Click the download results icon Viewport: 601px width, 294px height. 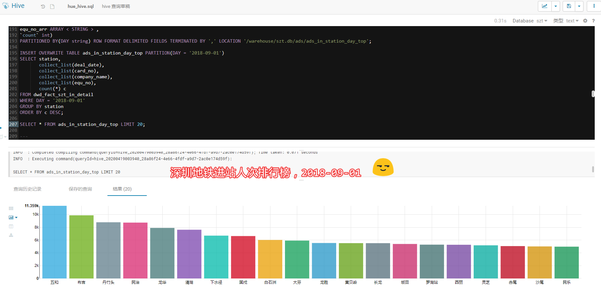(11, 235)
